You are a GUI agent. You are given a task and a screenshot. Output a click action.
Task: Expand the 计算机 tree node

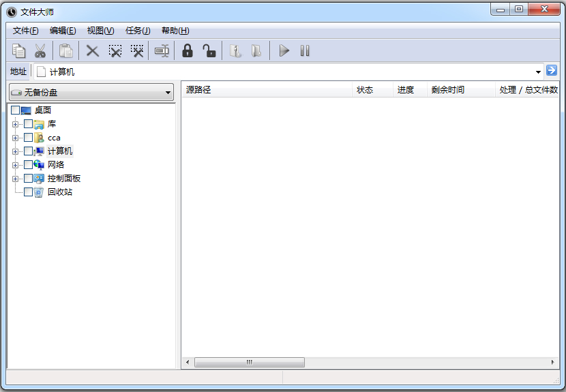tap(15, 151)
